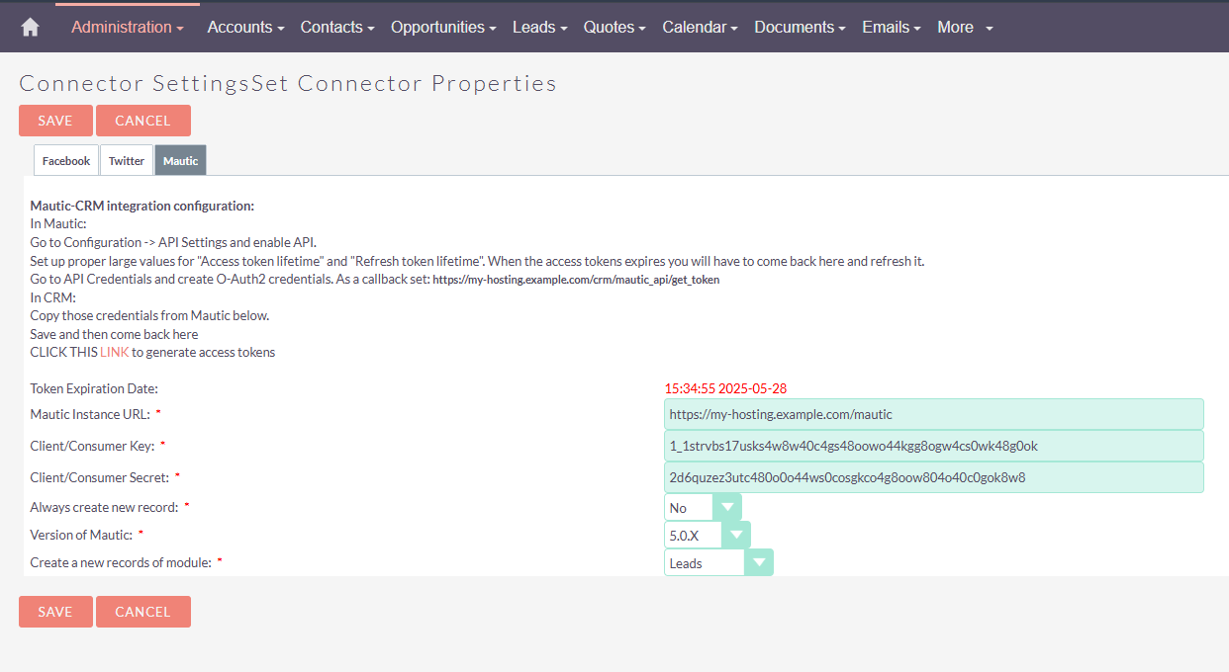Select the Mautic tab
This screenshot has width=1229, height=672.
click(180, 161)
